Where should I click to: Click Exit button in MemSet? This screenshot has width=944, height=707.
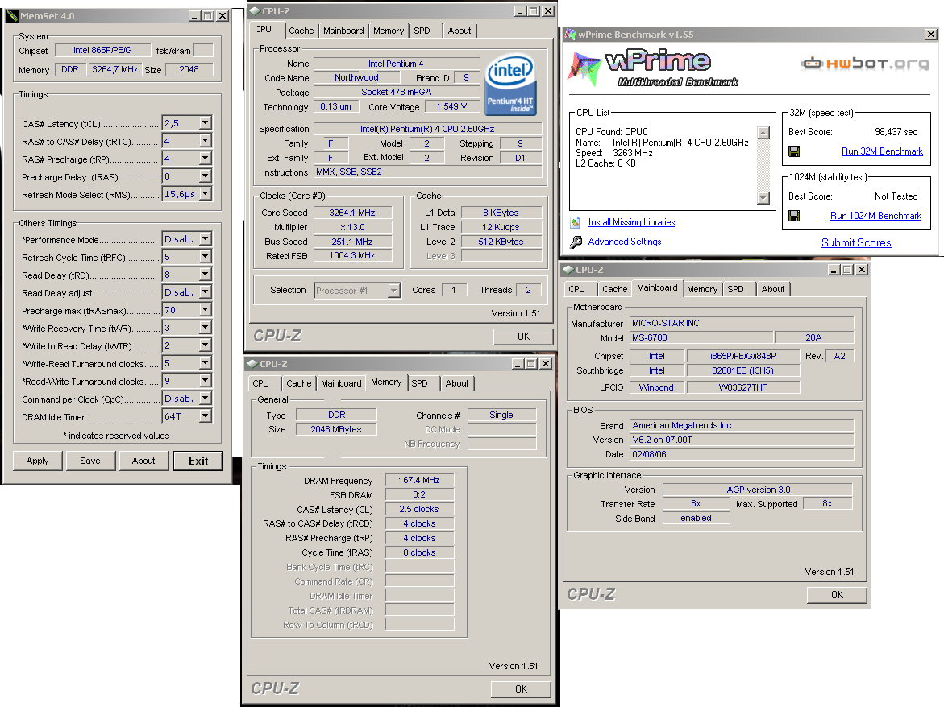198,461
